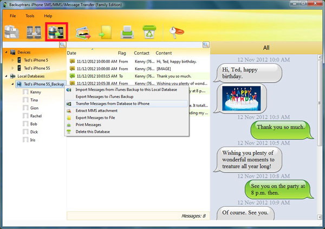Open the File menu
Screen dimensions: 325x229
click(13, 16)
